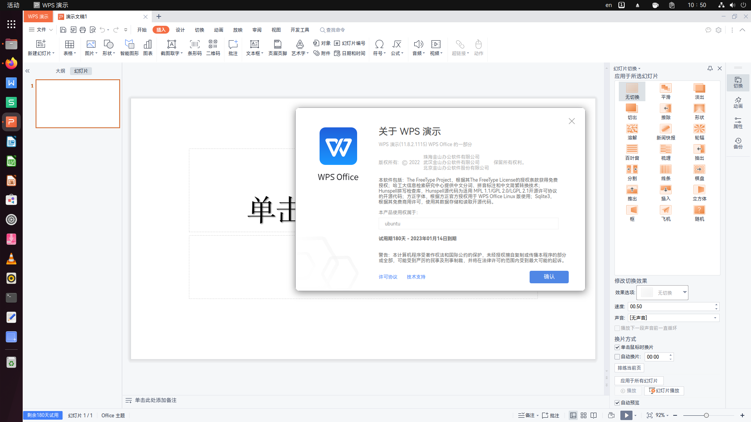Click the 确认 button in About dialog
The image size is (751, 422).
(x=549, y=277)
